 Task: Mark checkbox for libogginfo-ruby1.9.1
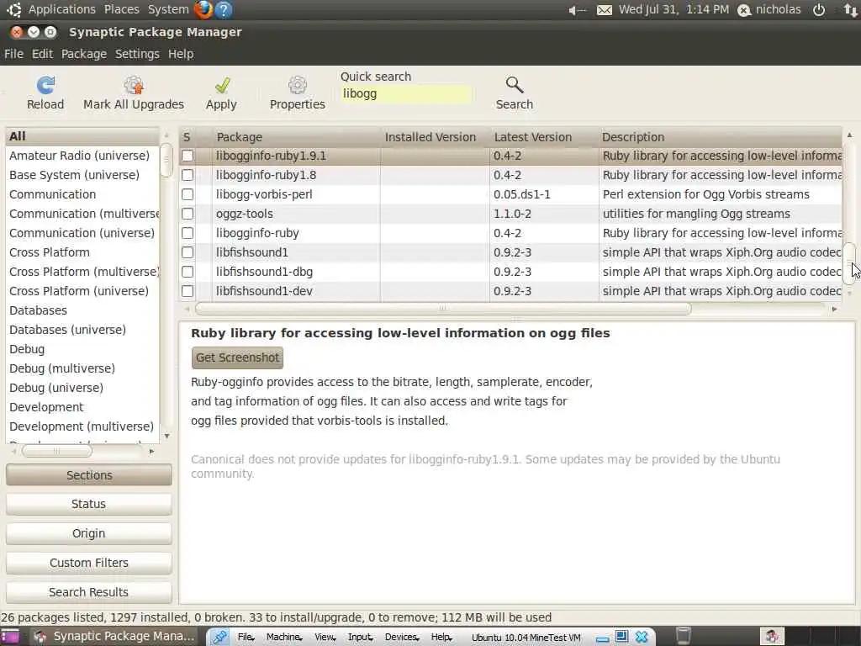point(188,156)
